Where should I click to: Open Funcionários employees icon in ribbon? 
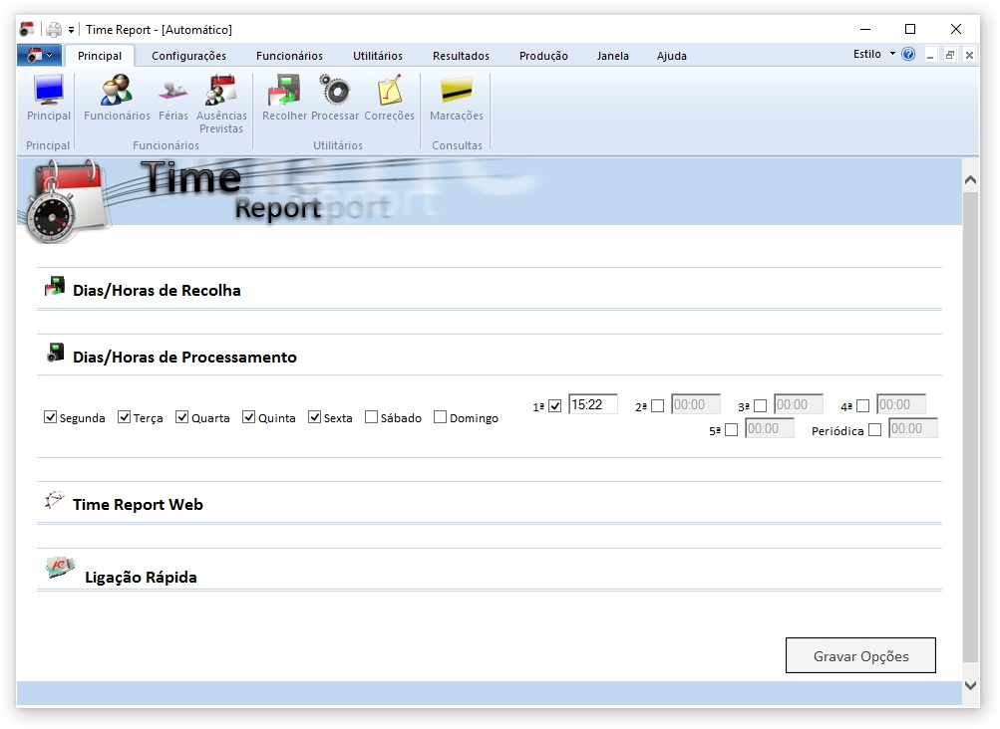117,90
